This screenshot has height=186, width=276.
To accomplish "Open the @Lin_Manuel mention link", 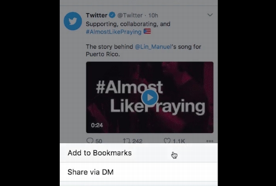I will 153,47.
